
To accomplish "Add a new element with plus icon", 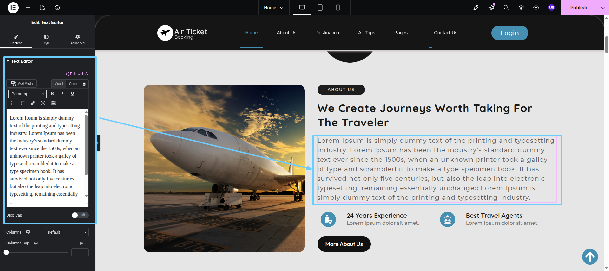I will (28, 8).
